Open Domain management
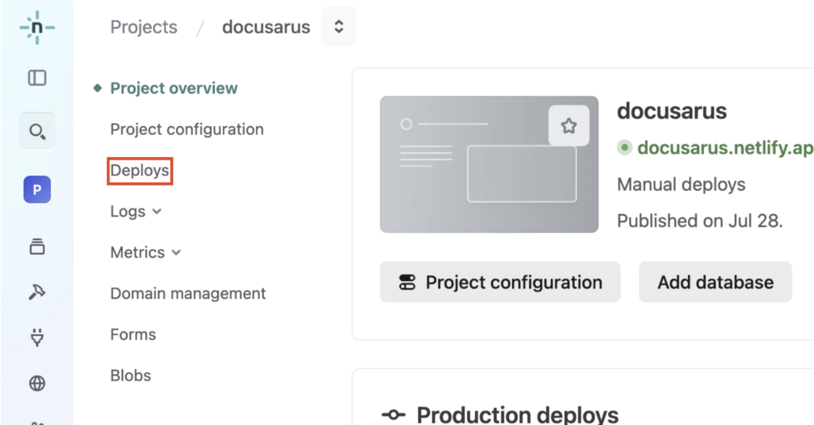Image resolution: width=814 pixels, height=425 pixels. click(x=188, y=293)
